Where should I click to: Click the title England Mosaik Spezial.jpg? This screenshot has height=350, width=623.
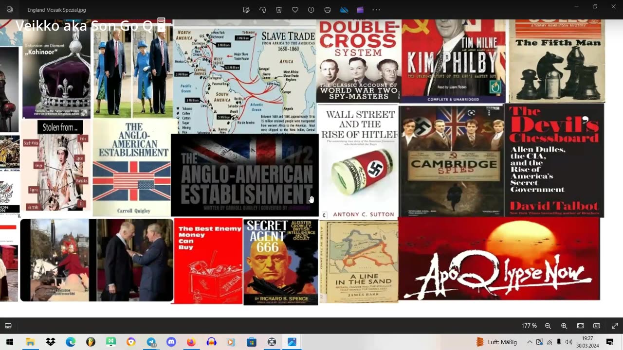(56, 10)
